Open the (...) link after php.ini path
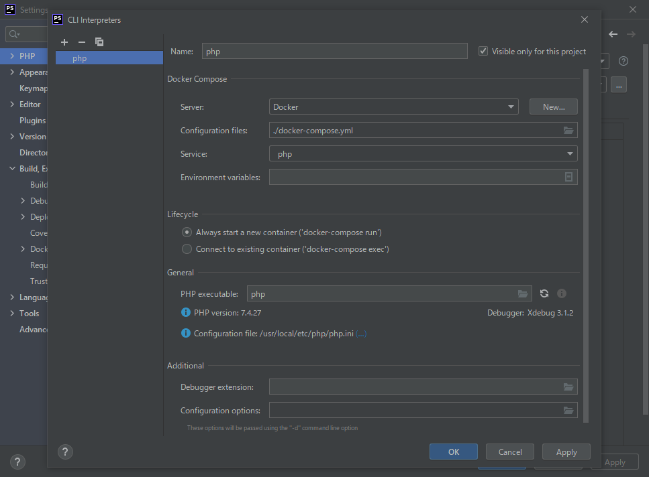This screenshot has width=649, height=477. point(361,334)
